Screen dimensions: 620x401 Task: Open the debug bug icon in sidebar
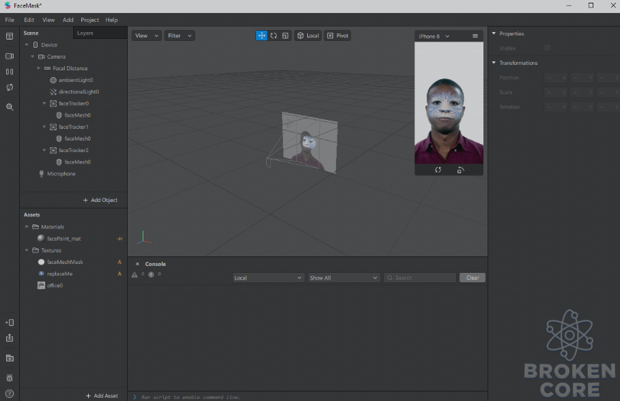(x=10, y=378)
